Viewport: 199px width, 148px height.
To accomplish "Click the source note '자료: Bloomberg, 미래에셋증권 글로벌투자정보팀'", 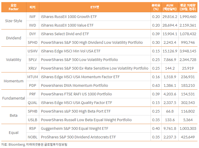I will coord(34,144).
